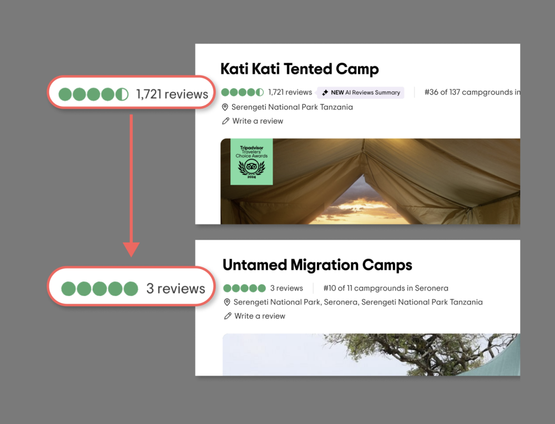Click the five rating bubbles beside 3 reviews in listing
This screenshot has width=555, height=424.
(x=245, y=288)
